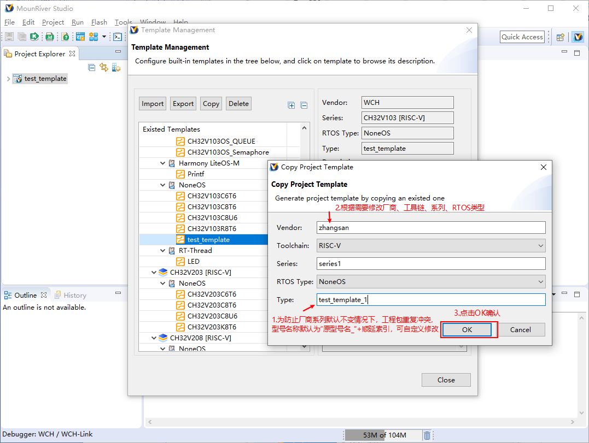
Task: Click the test_template project icon in explorer
Action: pyautogui.click(x=18, y=79)
